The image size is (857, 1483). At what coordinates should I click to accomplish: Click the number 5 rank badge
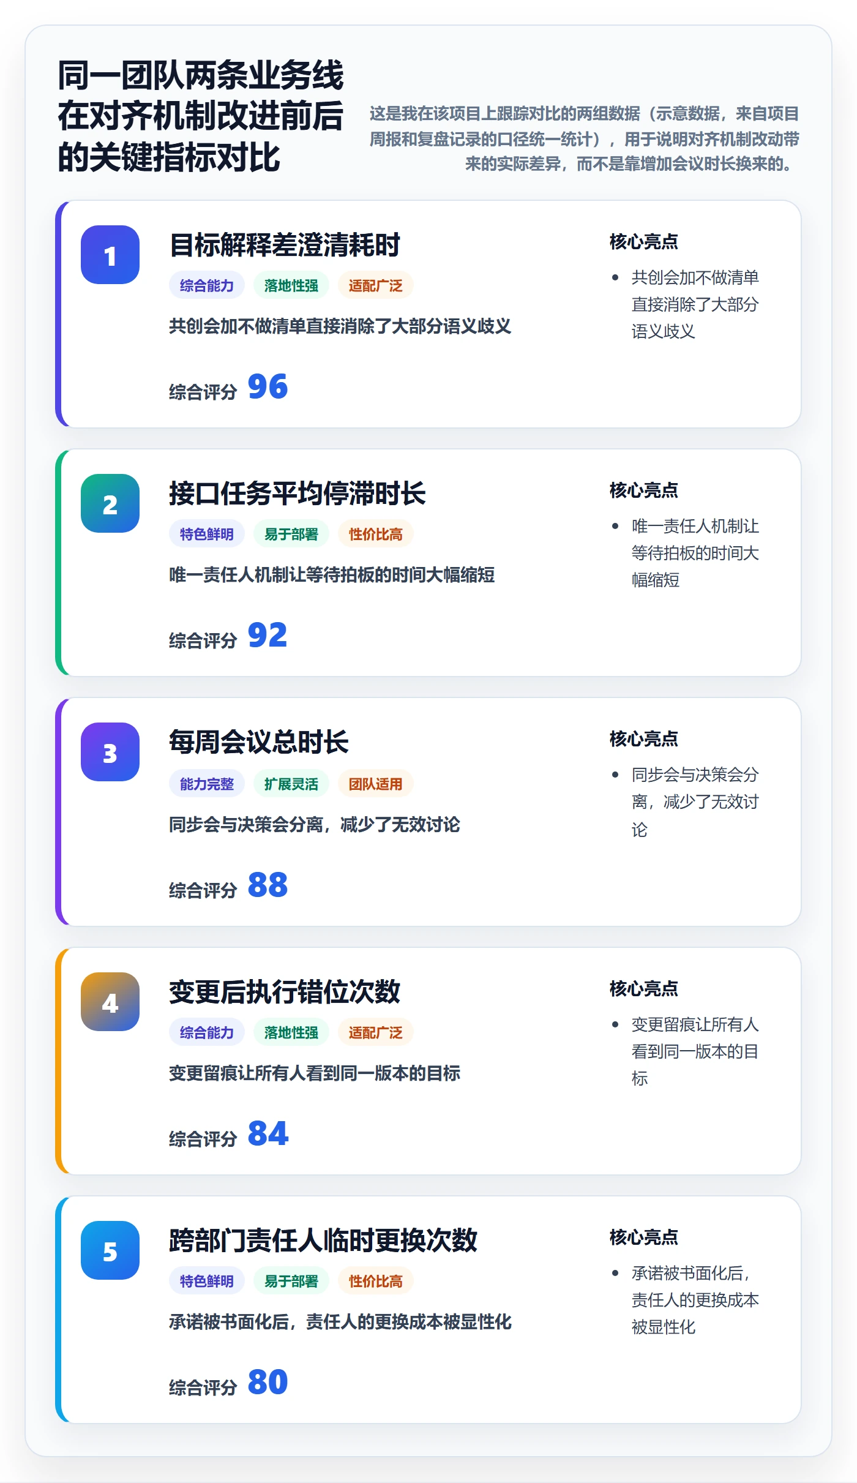coord(110,1250)
